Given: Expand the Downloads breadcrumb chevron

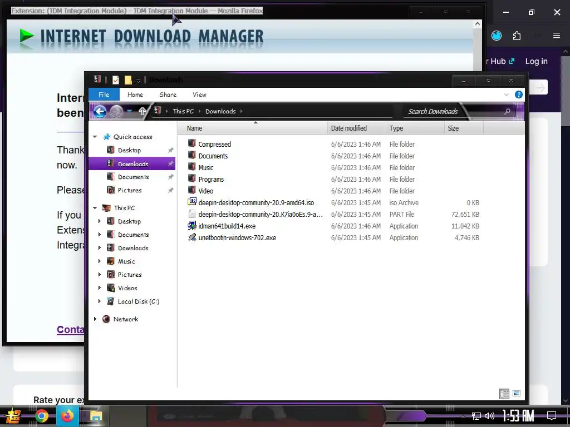Looking at the screenshot, I should pyautogui.click(x=241, y=111).
